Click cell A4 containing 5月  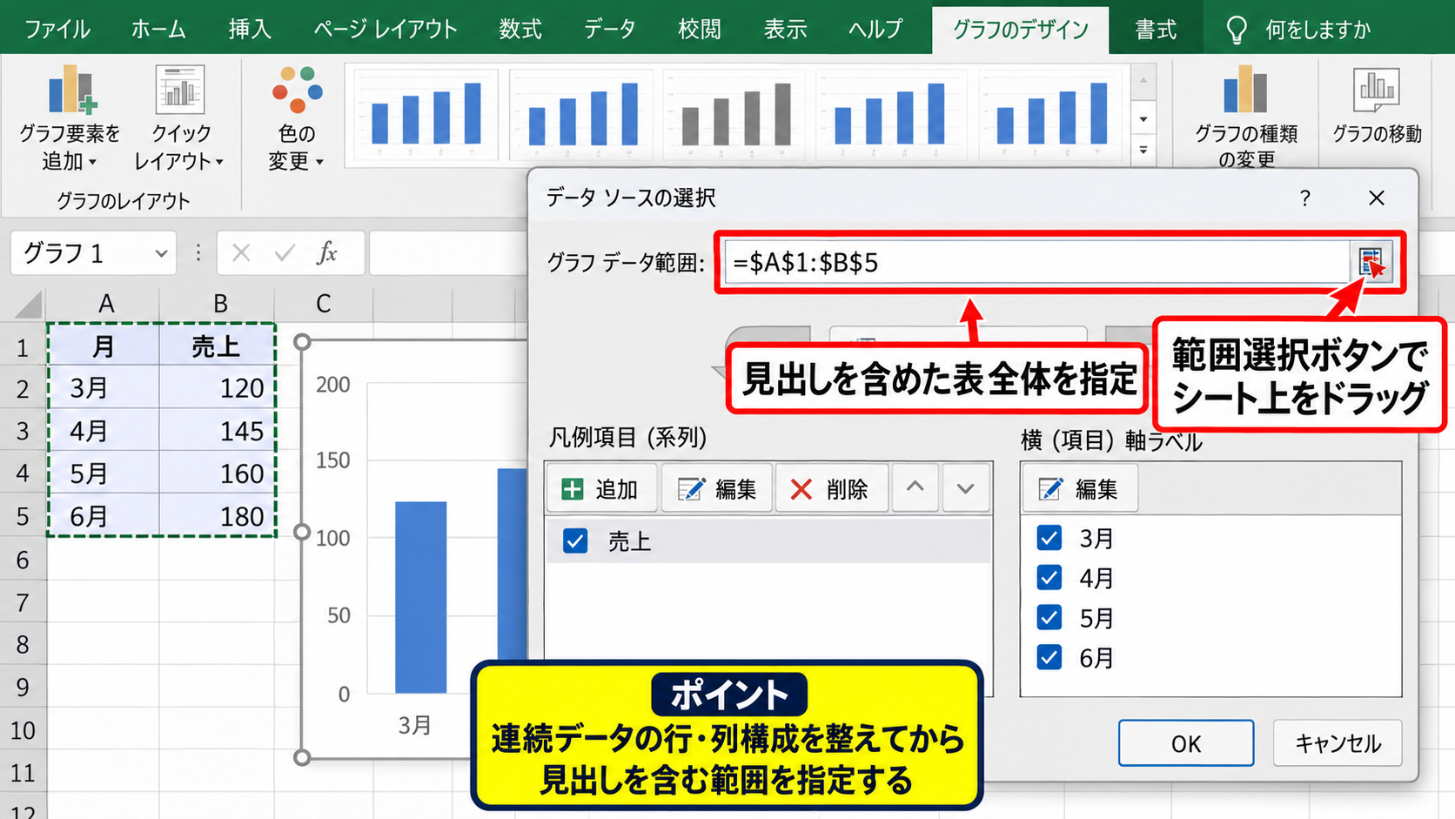point(104,473)
